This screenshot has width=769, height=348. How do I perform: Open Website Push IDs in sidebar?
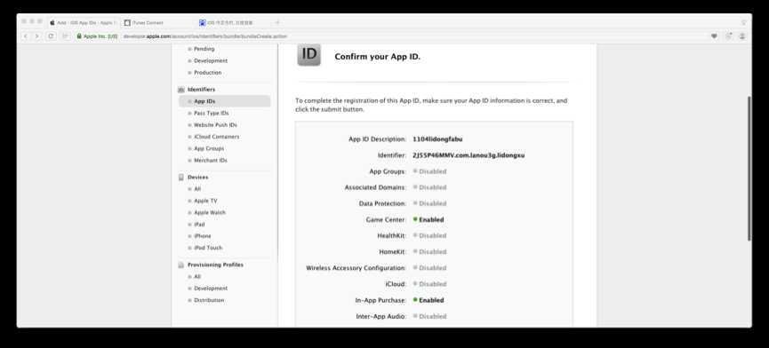click(x=215, y=125)
